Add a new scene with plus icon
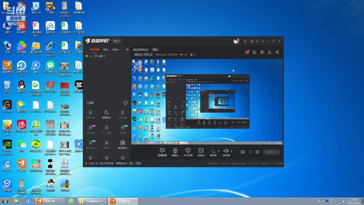Screen dimensions: 364x205 click(127, 50)
